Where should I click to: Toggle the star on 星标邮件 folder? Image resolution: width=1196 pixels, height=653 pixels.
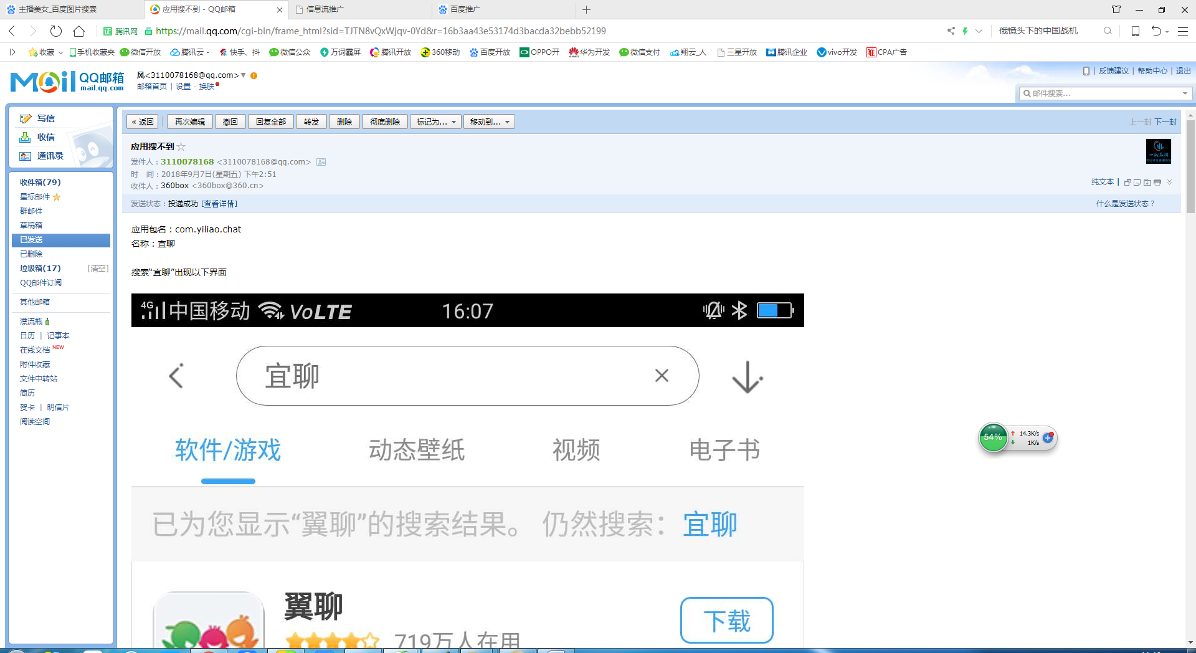57,197
